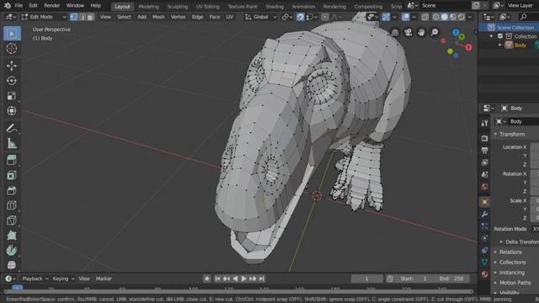Toggle camera view in viewport

(408, 32)
